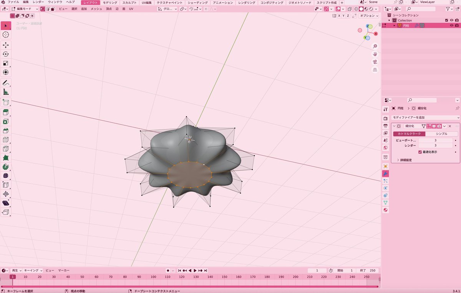Open モディファイアーを追加 dropdown

pyautogui.click(x=425, y=117)
